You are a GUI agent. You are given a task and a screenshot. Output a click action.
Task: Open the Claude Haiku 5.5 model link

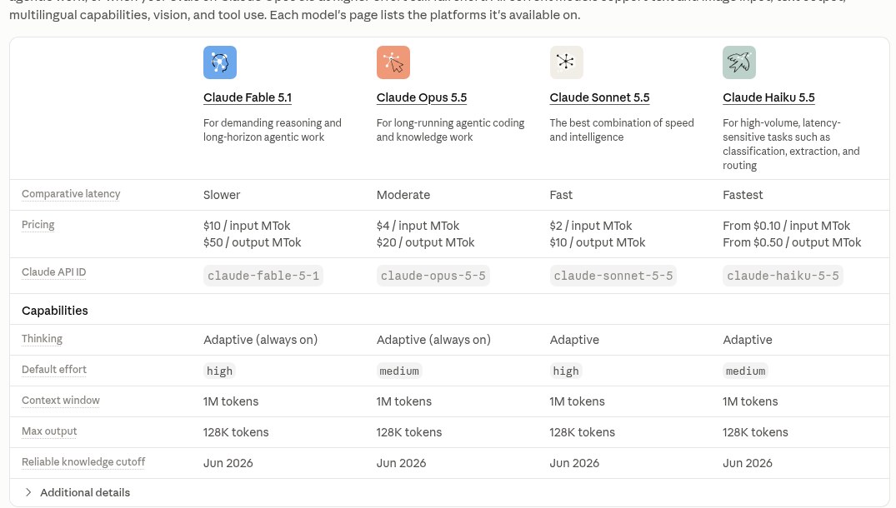(768, 97)
